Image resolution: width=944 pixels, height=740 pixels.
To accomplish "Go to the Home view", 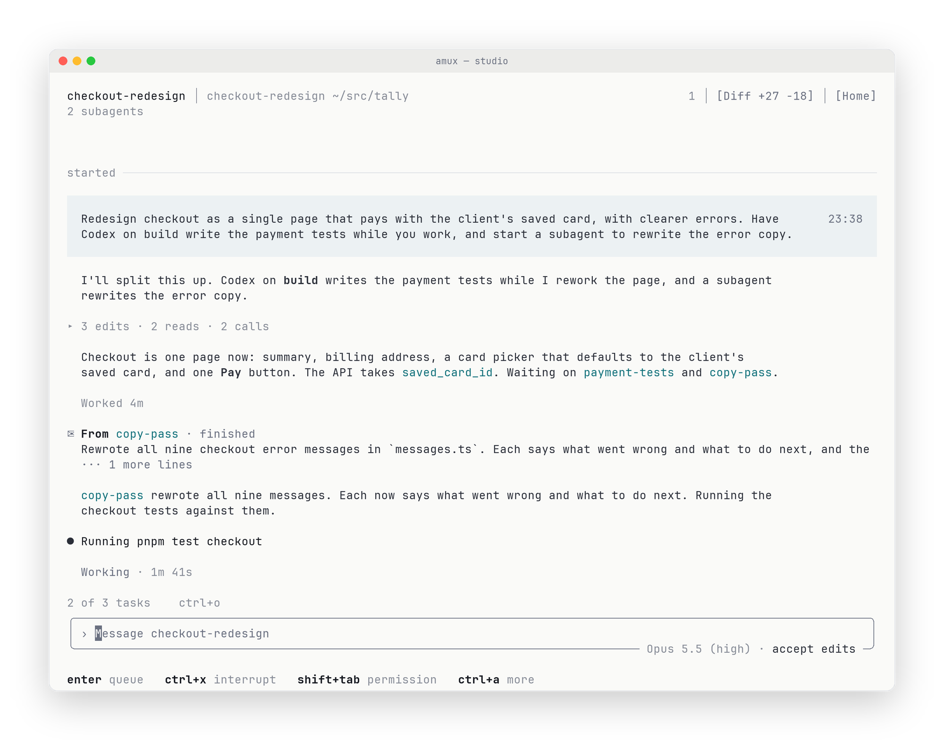I will (856, 96).
